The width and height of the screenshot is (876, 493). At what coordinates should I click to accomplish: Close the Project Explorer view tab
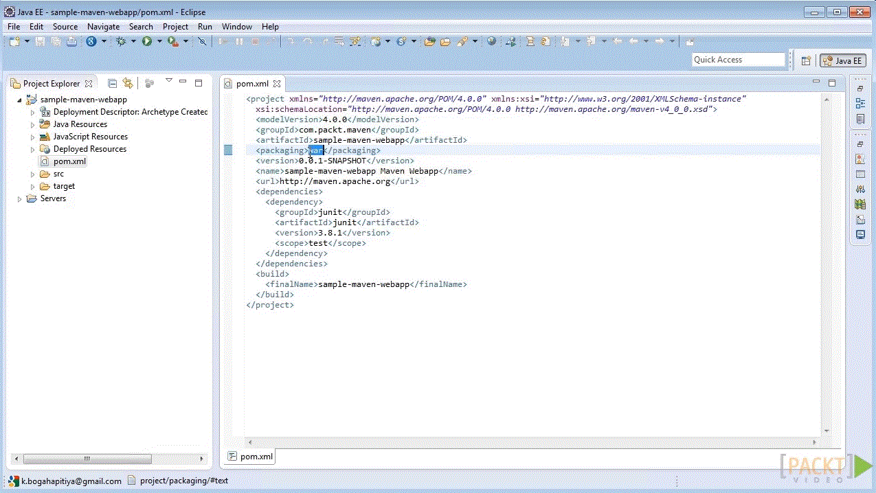point(88,84)
